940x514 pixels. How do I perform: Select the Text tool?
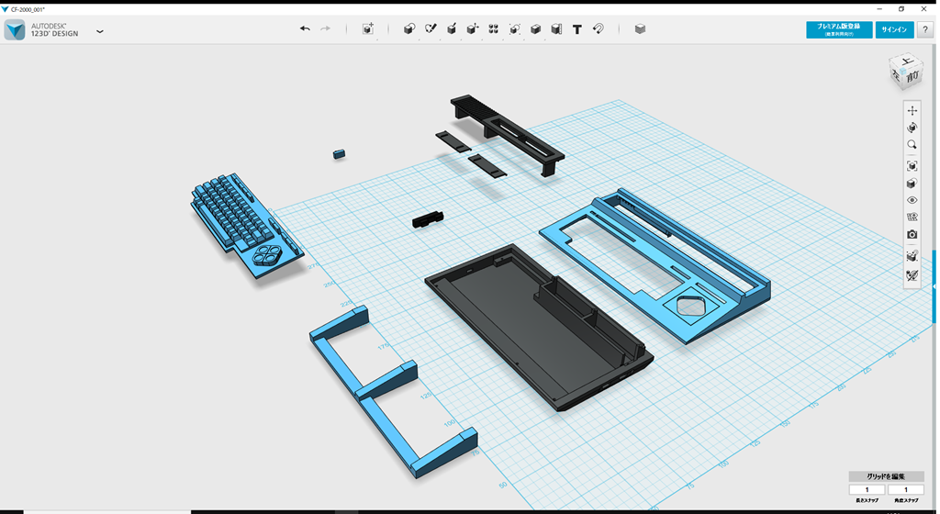[x=577, y=29]
